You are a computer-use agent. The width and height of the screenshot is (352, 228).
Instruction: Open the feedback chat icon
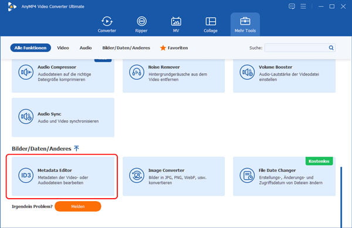point(292,6)
